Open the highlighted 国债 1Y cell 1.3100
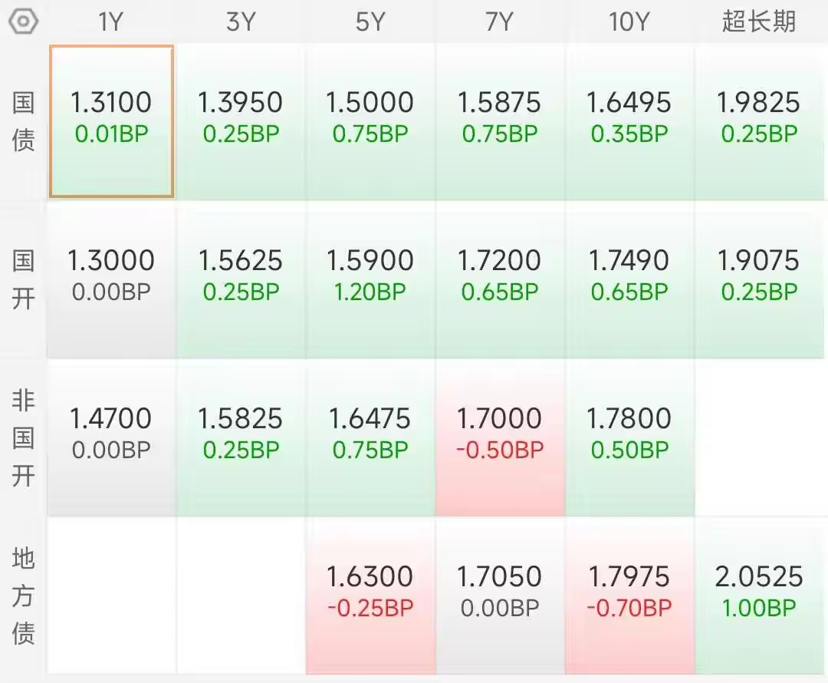828x683 pixels. [x=111, y=121]
